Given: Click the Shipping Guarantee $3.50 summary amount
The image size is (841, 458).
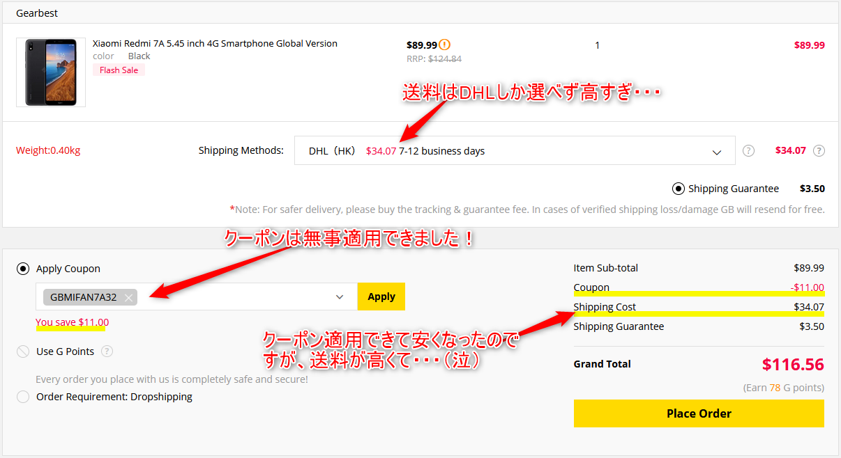Looking at the screenshot, I should pos(812,326).
